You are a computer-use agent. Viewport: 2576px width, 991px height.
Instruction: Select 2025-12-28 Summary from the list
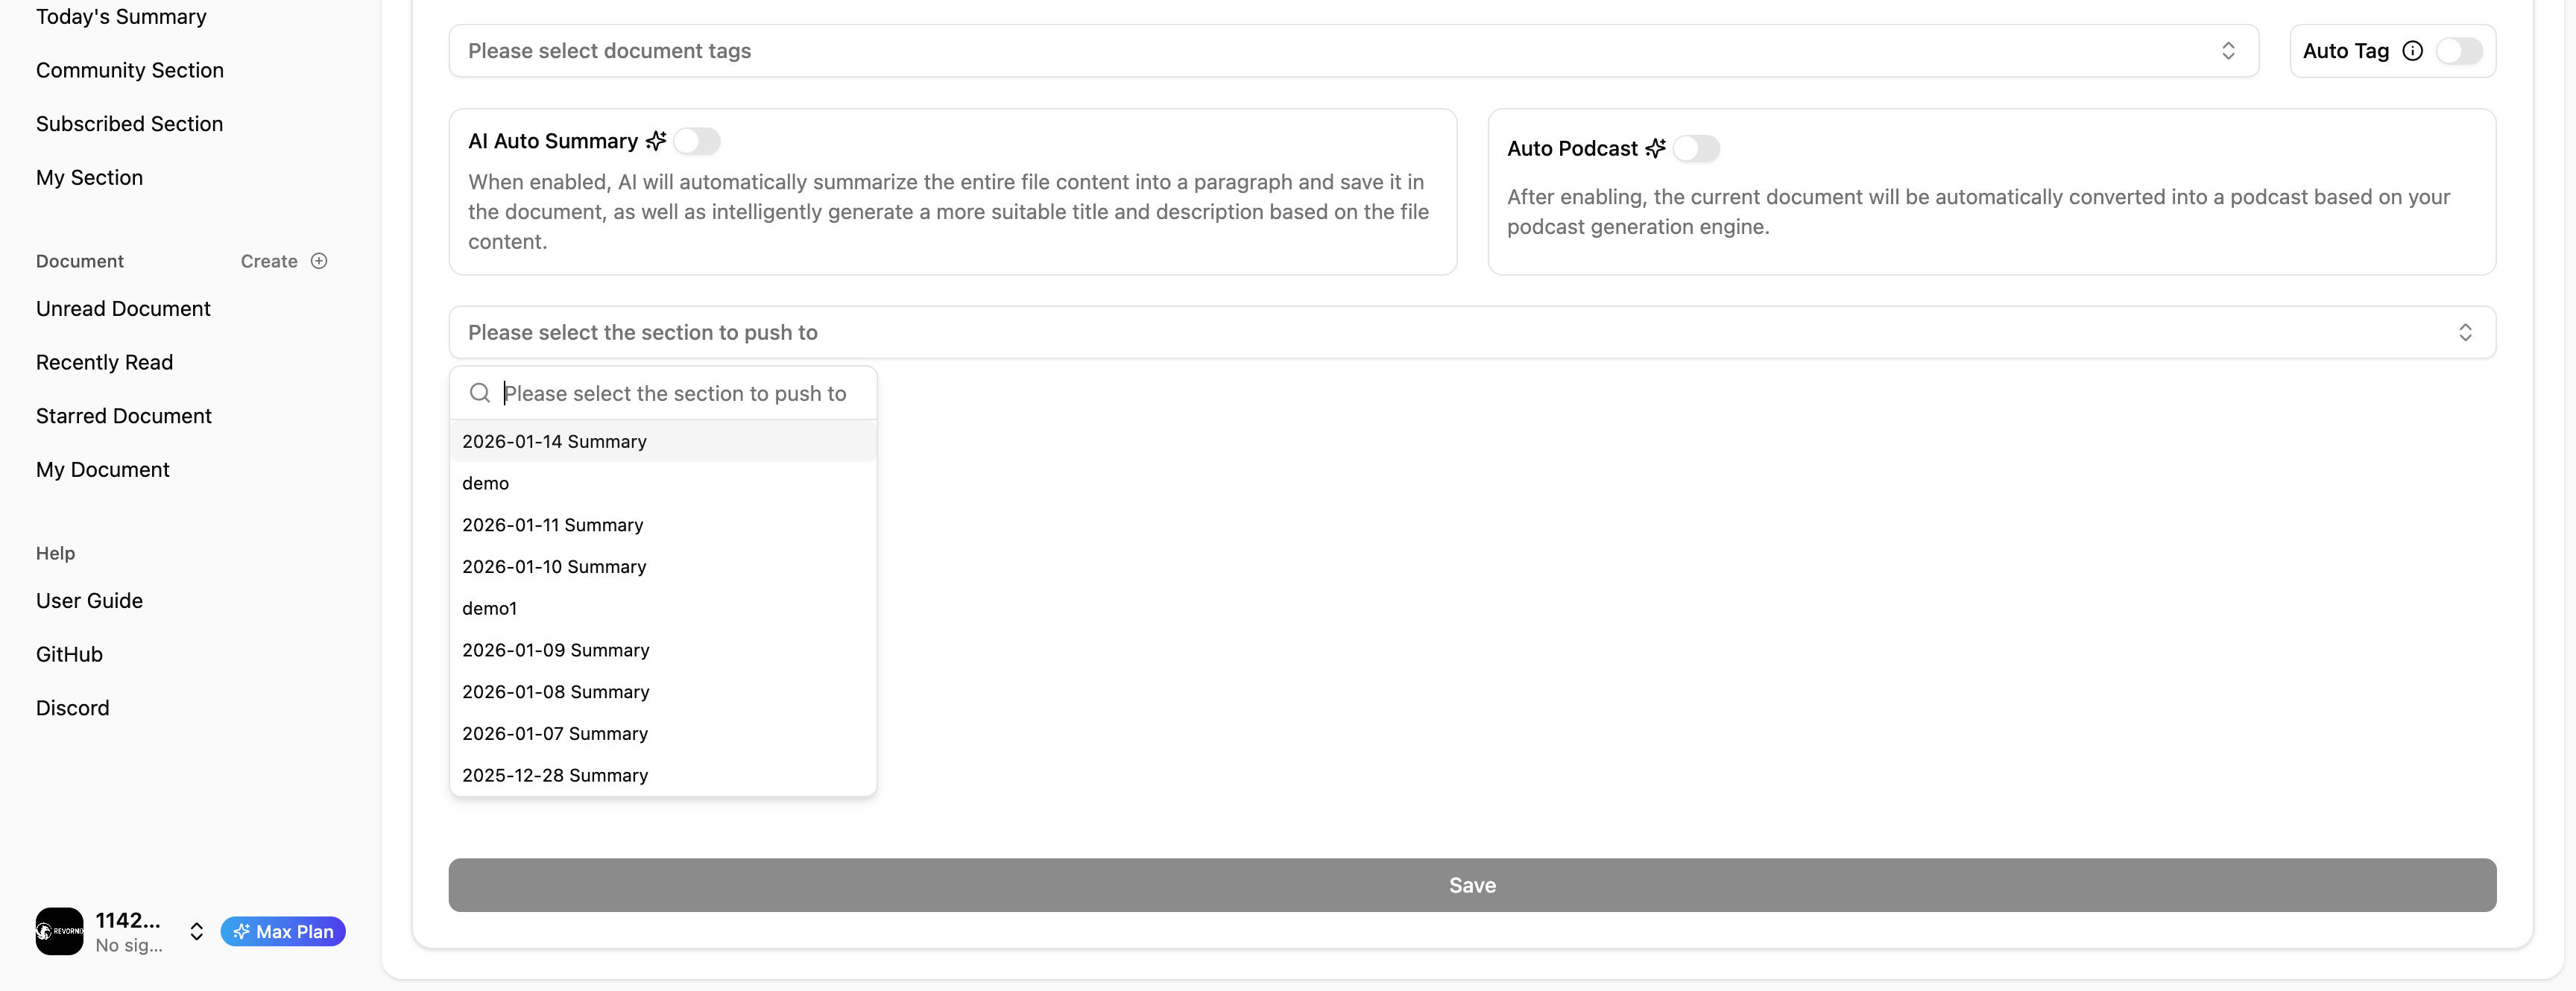[x=555, y=775]
